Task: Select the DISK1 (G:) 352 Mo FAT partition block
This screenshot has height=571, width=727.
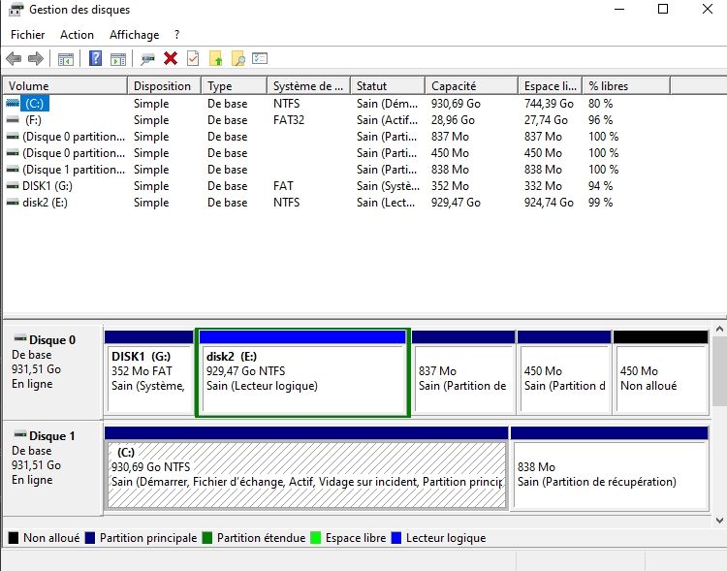Action: point(149,372)
